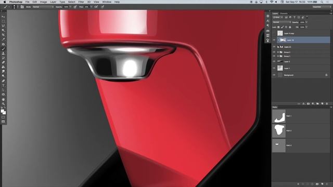Select the Rectangular Marquee tool
Viewport: 333px width, 187px height.
click(3, 21)
